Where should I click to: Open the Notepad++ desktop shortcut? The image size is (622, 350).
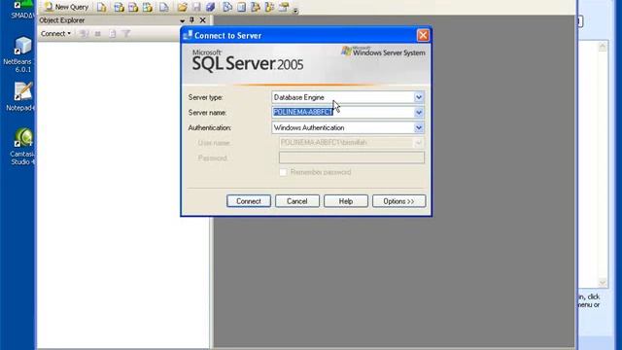[21, 96]
